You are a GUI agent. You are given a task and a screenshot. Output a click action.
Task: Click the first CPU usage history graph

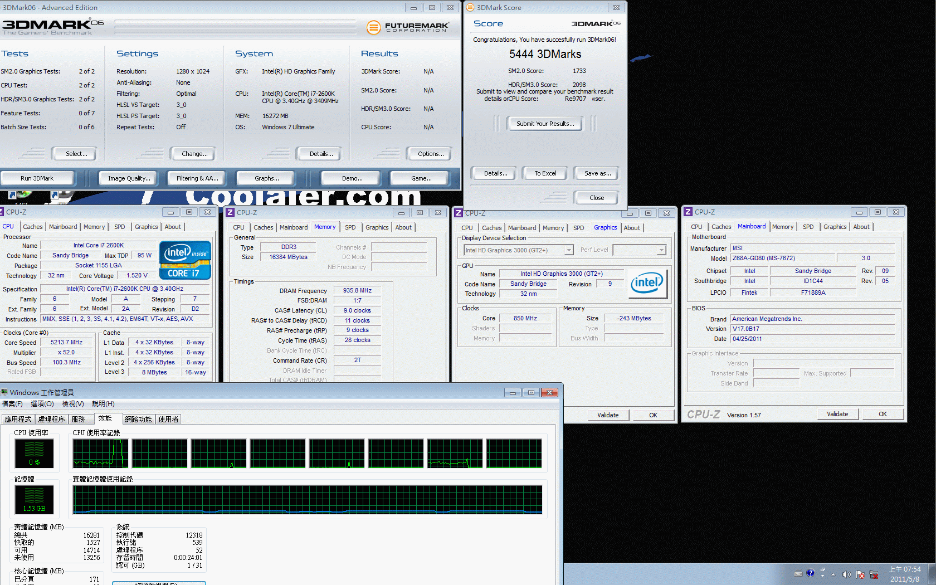click(101, 453)
